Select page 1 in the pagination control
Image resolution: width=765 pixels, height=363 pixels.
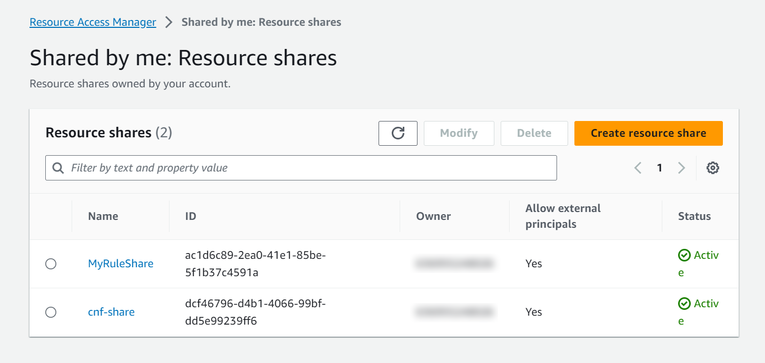[659, 167]
